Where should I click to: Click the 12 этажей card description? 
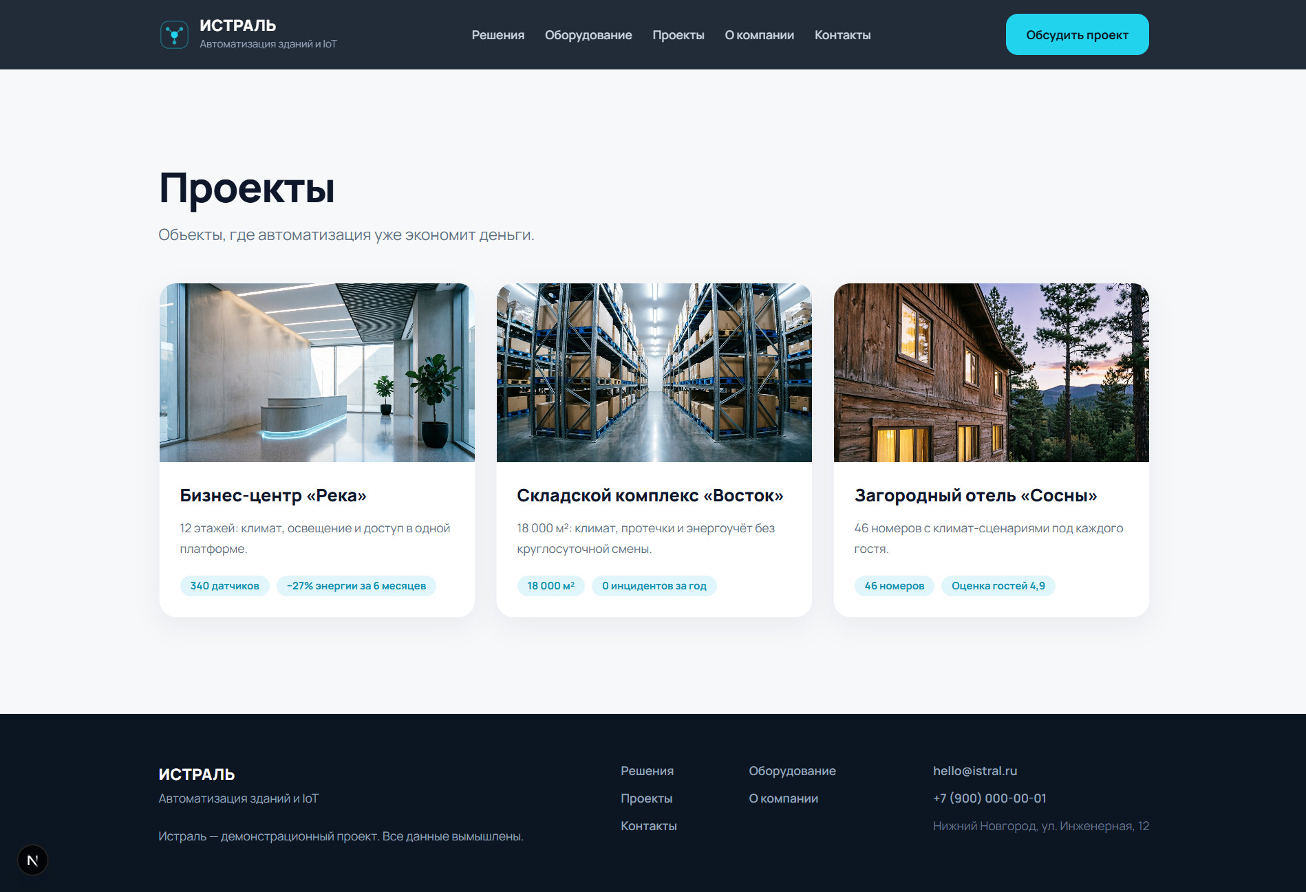coord(315,539)
